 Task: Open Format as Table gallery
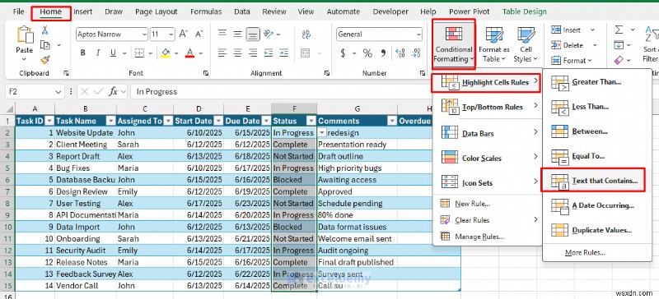(493, 44)
